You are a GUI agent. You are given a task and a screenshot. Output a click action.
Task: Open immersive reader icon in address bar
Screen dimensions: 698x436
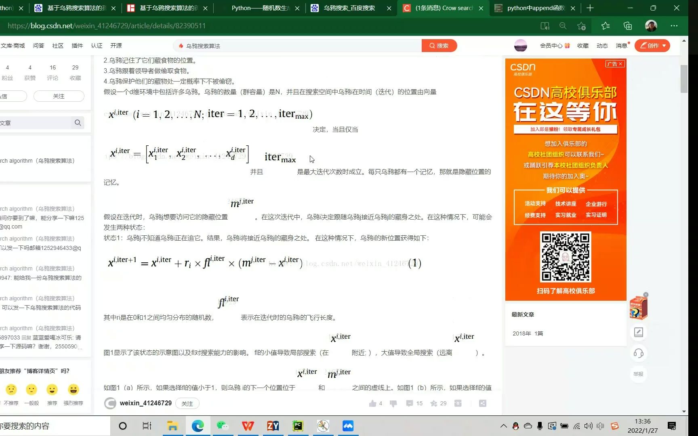(x=545, y=26)
